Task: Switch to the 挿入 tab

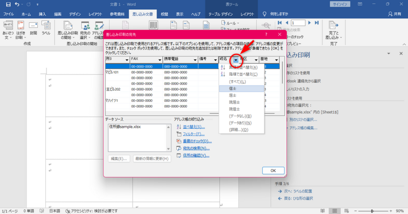Action: [42, 14]
